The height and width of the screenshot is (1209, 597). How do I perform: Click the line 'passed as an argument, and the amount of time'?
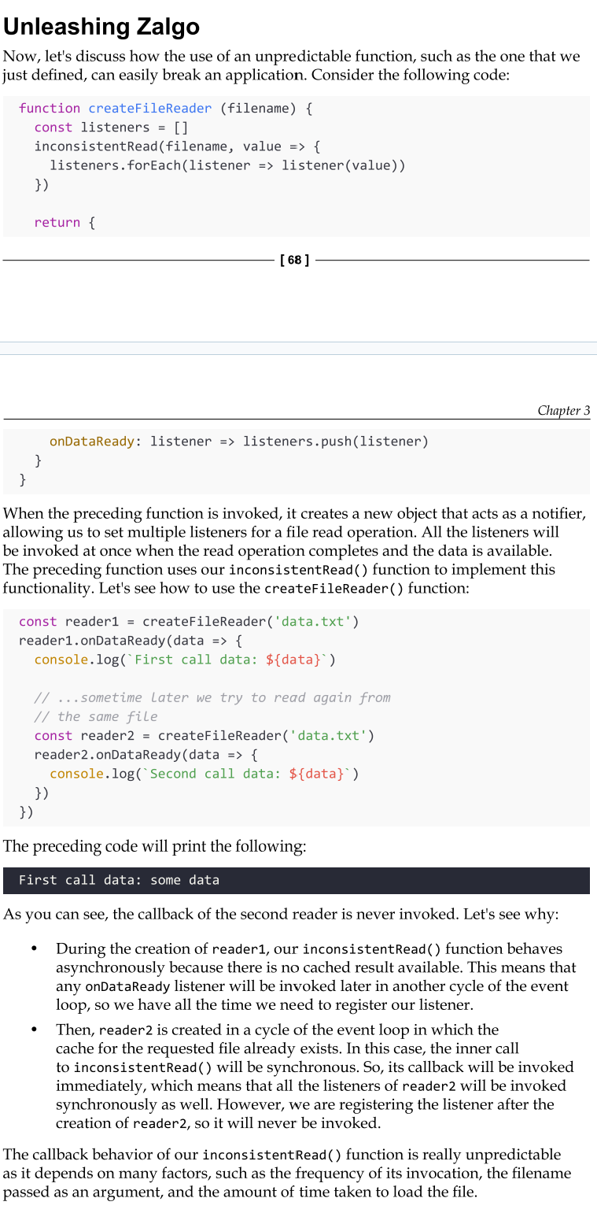click(x=240, y=1192)
